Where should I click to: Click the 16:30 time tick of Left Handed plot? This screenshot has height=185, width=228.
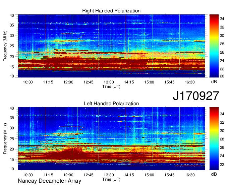tap(190, 175)
